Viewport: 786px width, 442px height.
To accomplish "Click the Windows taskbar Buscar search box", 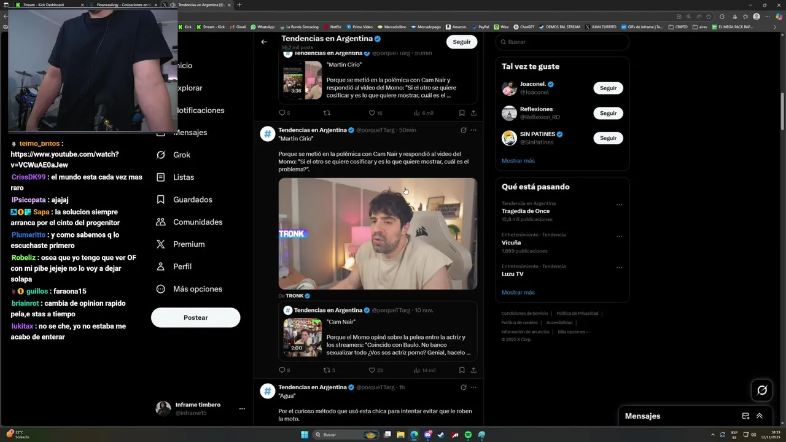I will click(347, 435).
